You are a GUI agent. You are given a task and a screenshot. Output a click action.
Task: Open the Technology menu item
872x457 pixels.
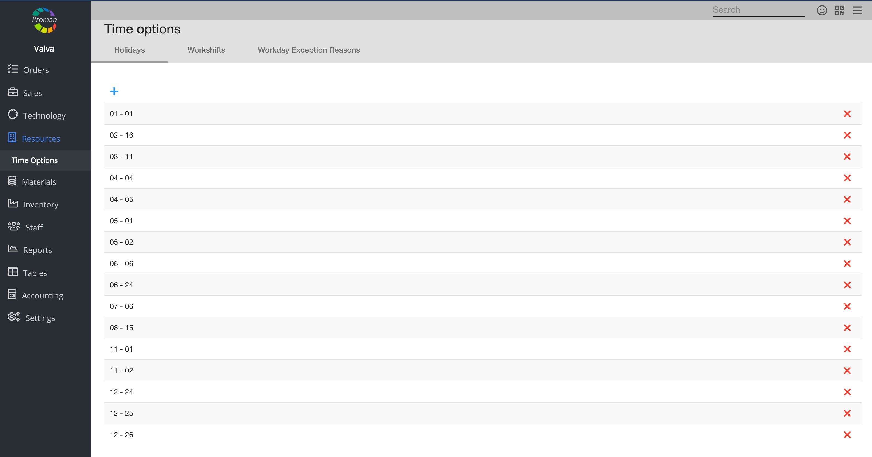[44, 116]
